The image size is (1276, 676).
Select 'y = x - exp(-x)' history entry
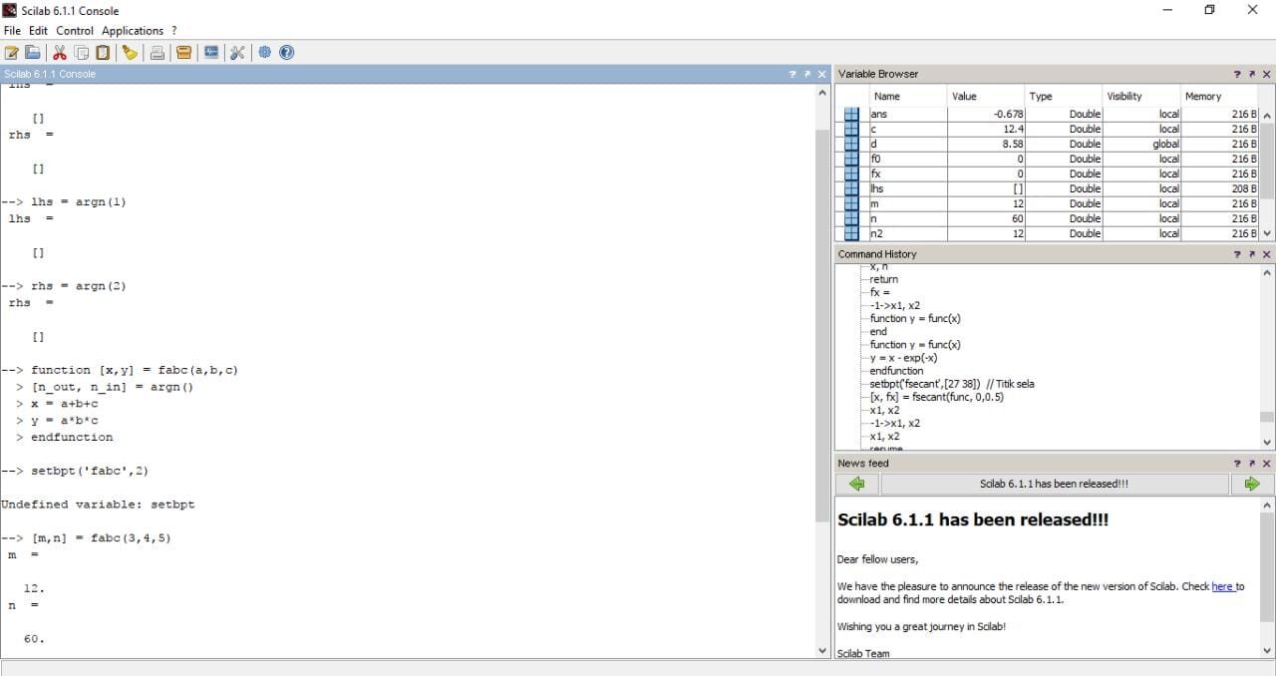click(x=903, y=358)
